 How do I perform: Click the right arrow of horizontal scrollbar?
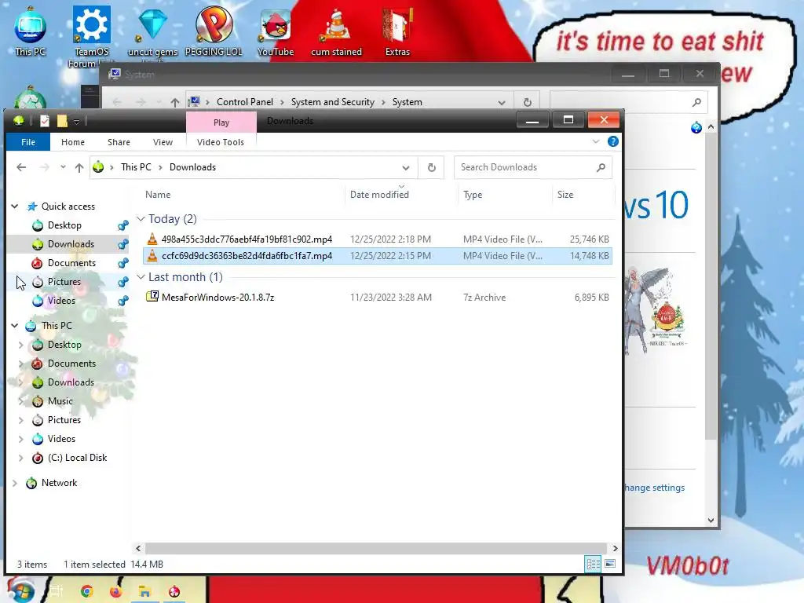pyautogui.click(x=615, y=548)
